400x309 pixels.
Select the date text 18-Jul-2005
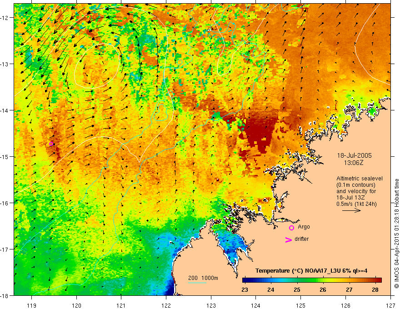pos(355,155)
